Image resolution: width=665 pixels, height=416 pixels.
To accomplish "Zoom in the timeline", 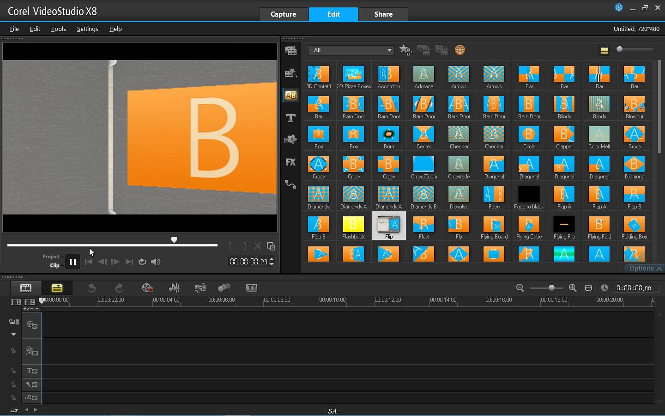I will pos(573,288).
